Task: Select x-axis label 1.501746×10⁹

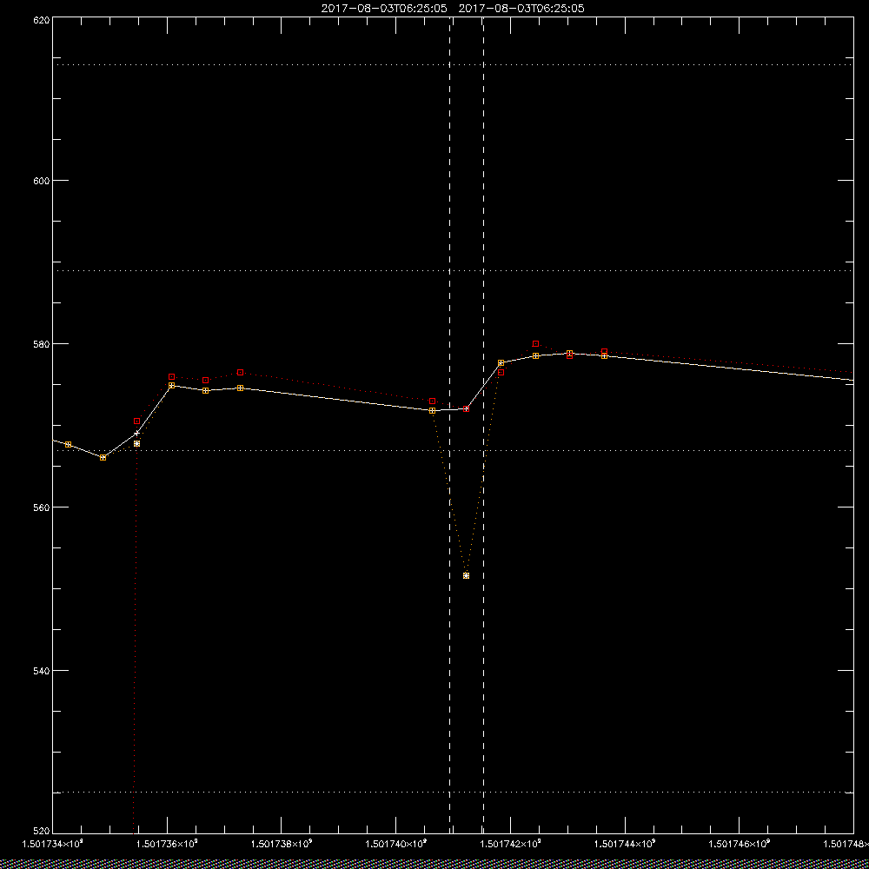Action: click(740, 844)
